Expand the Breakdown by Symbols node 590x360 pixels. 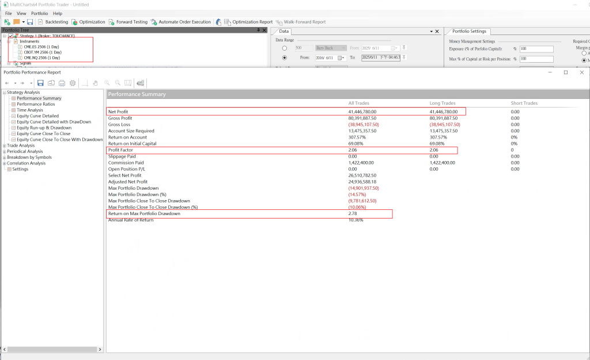(4, 157)
